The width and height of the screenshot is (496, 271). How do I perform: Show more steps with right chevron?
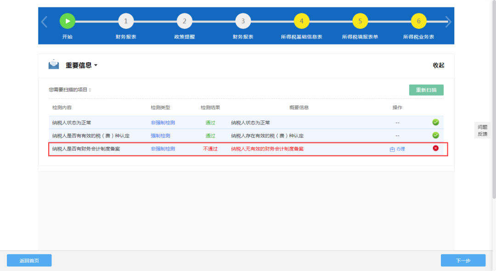click(x=448, y=22)
